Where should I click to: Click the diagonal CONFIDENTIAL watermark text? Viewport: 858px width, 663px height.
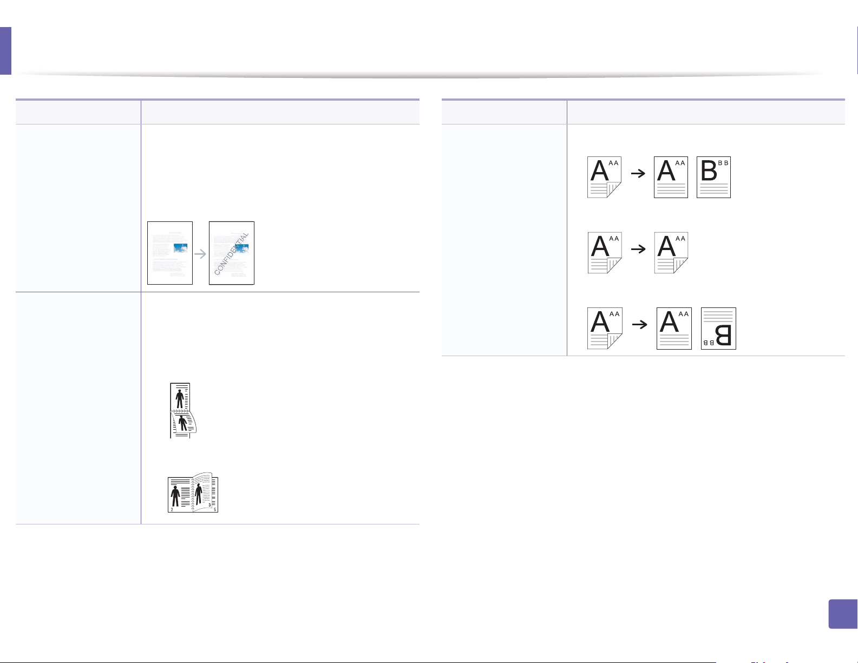click(232, 253)
